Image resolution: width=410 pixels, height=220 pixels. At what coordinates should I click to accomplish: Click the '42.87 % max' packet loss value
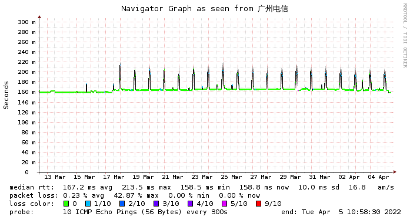(x=136, y=195)
